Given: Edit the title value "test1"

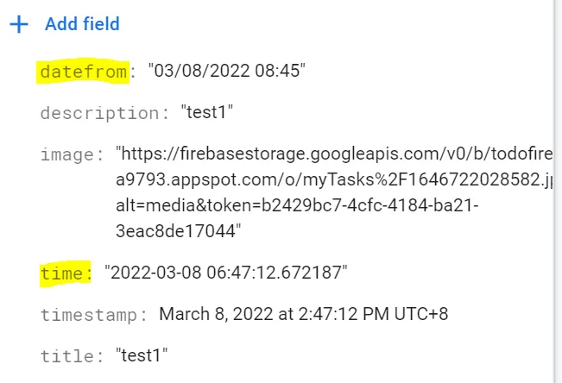Looking at the screenshot, I should click(x=142, y=355).
